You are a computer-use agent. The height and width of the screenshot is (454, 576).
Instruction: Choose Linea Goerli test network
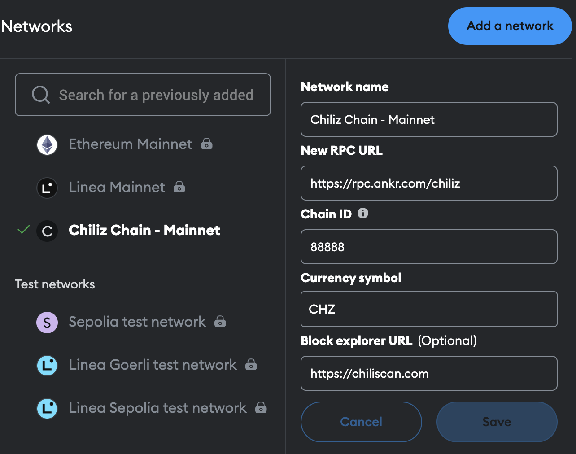pyautogui.click(x=153, y=365)
